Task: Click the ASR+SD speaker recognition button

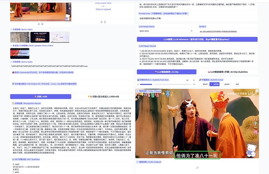Action: point(103,97)
